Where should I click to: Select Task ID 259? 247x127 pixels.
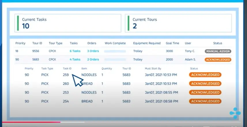point(66,75)
